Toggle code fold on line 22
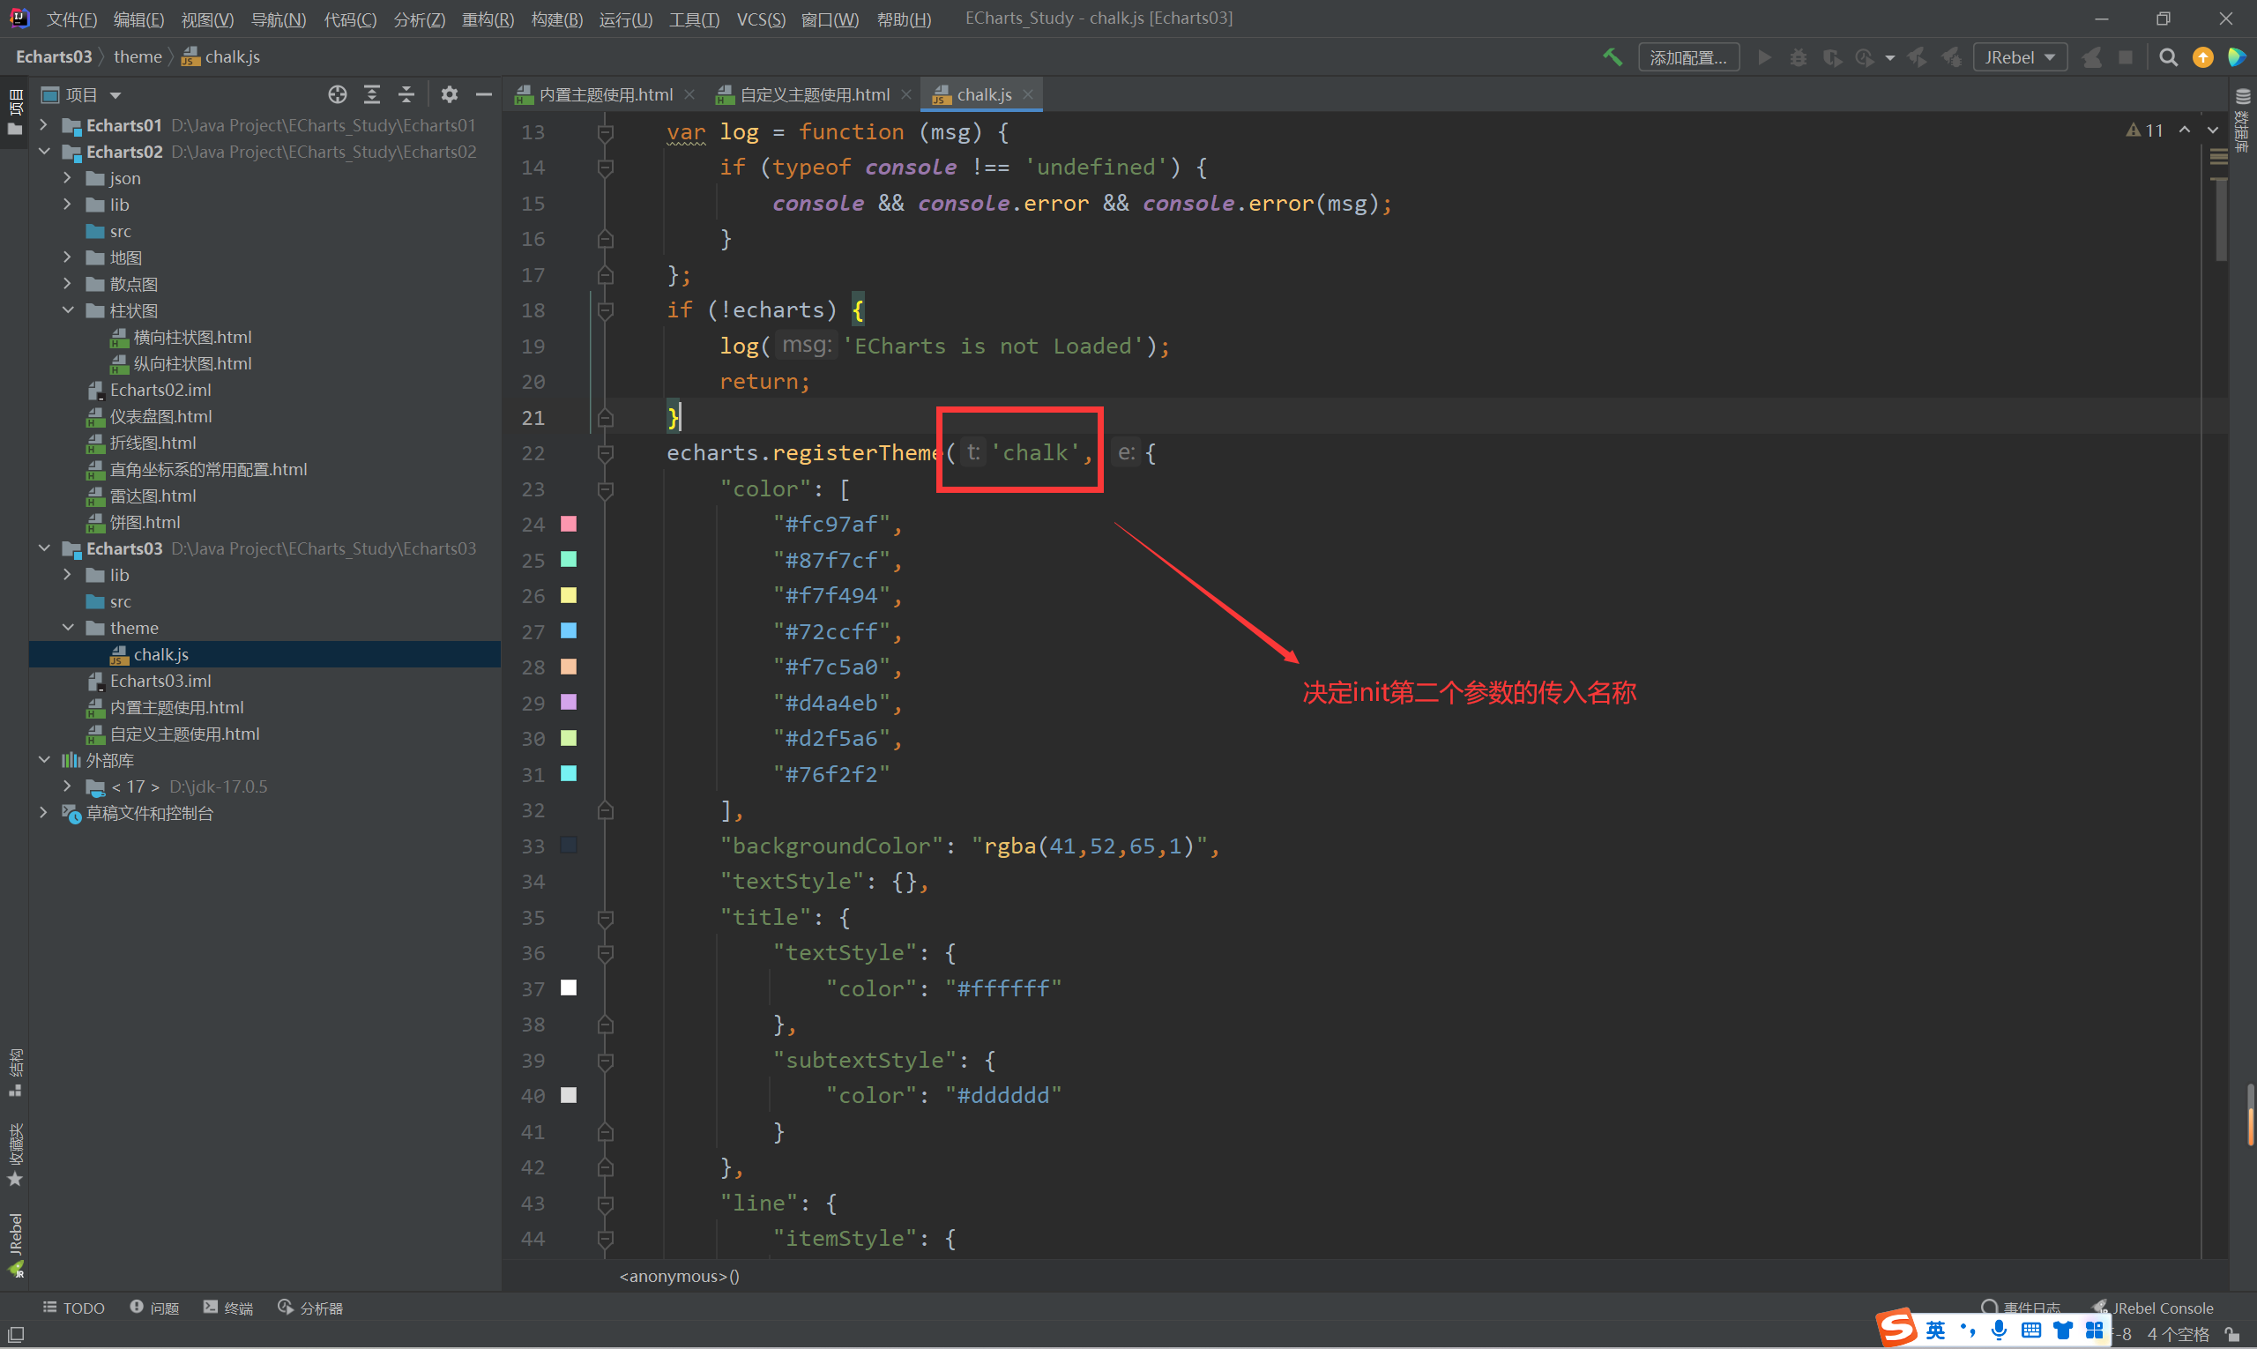The height and width of the screenshot is (1349, 2257). point(606,452)
